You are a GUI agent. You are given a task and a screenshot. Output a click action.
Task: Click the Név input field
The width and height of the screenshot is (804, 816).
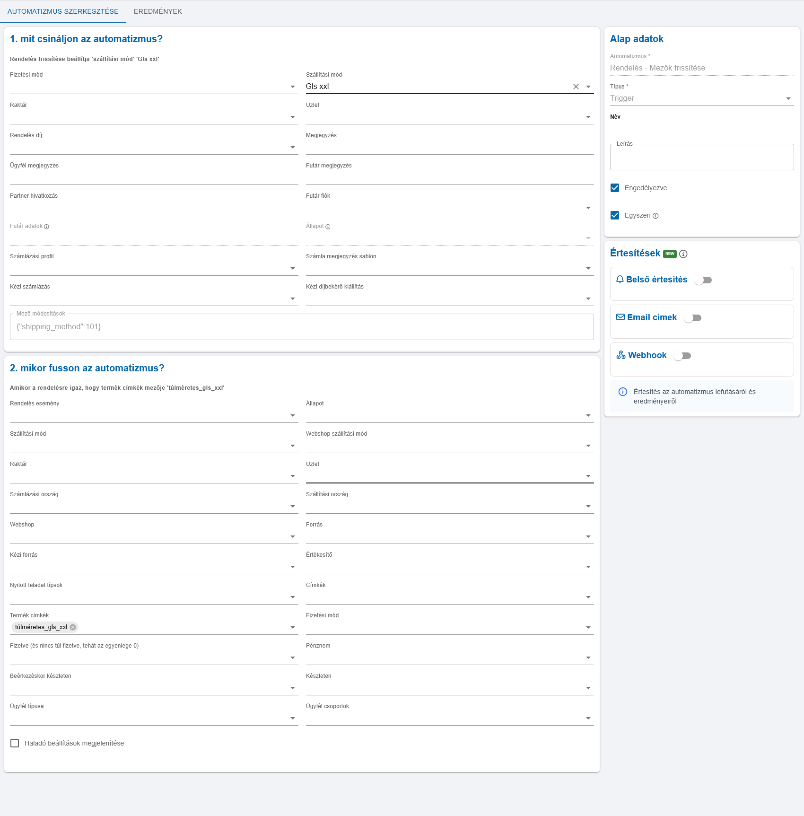click(701, 129)
